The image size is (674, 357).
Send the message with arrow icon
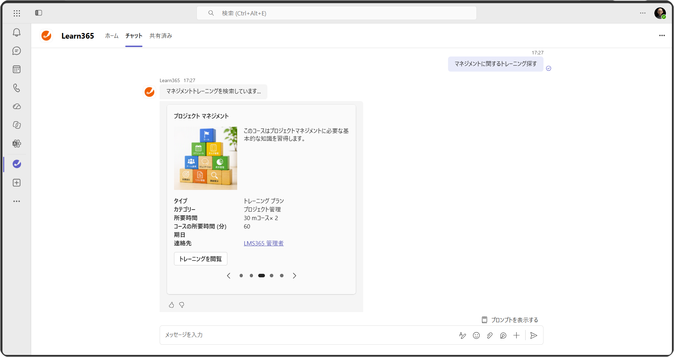[534, 336]
